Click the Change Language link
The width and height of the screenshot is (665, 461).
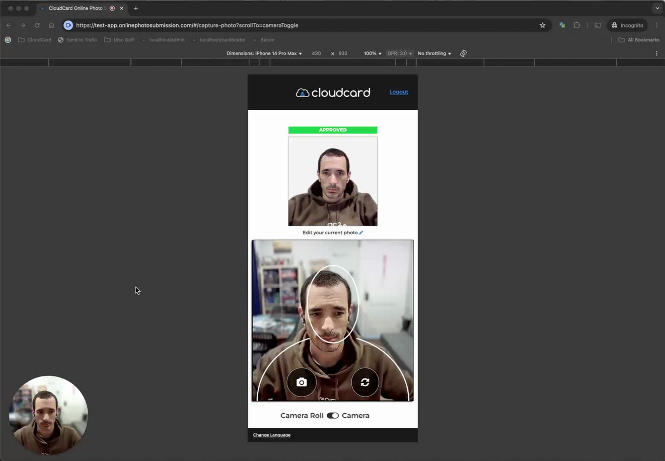click(x=272, y=435)
